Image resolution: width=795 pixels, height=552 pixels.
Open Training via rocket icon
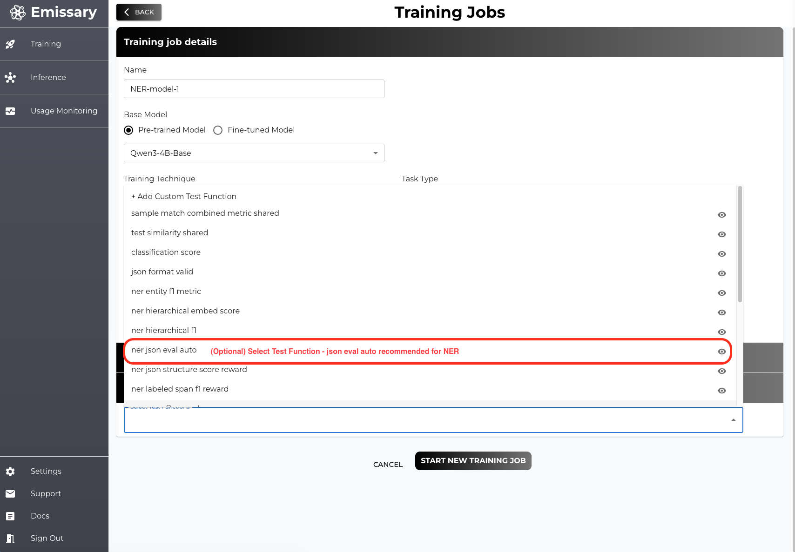tap(10, 44)
